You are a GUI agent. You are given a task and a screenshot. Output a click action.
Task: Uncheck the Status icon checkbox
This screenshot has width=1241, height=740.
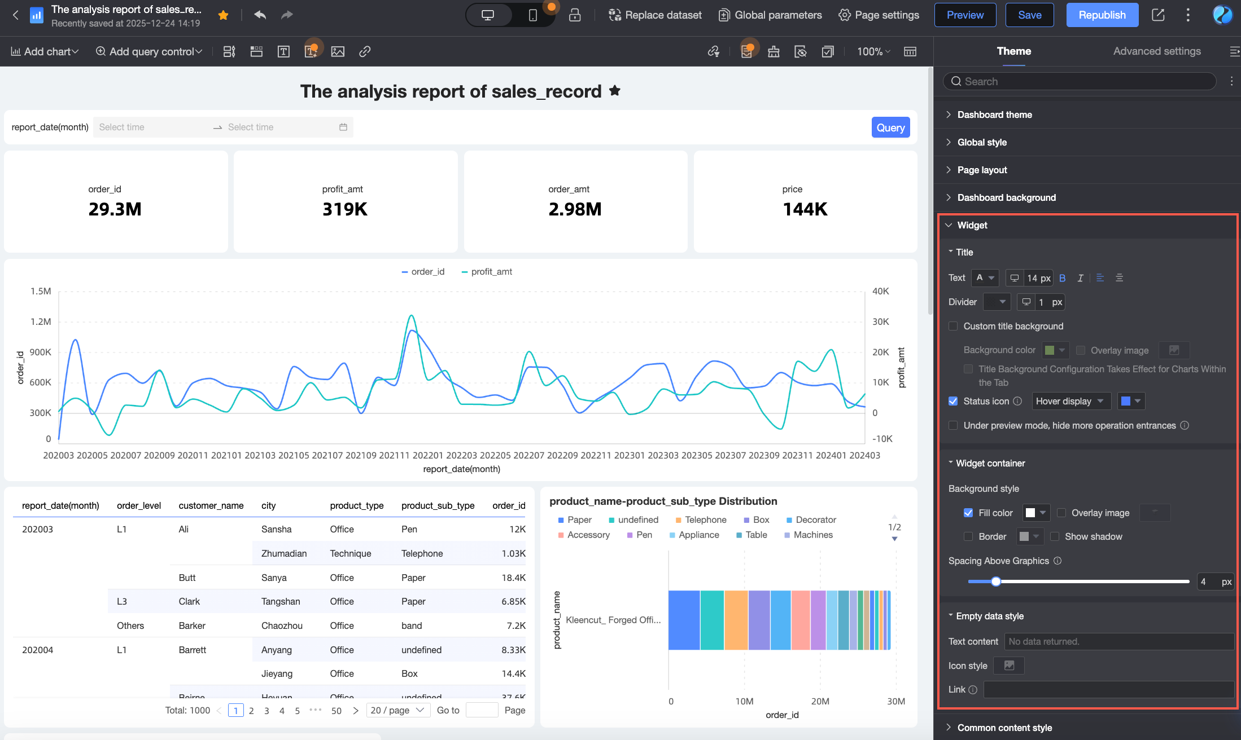click(x=953, y=401)
